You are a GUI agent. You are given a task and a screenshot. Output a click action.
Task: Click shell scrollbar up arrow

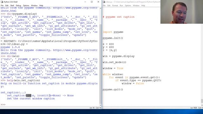[100, 8]
